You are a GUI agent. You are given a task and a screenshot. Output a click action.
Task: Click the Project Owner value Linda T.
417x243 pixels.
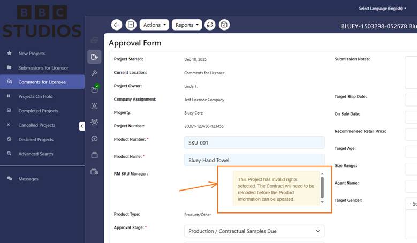[x=191, y=86]
